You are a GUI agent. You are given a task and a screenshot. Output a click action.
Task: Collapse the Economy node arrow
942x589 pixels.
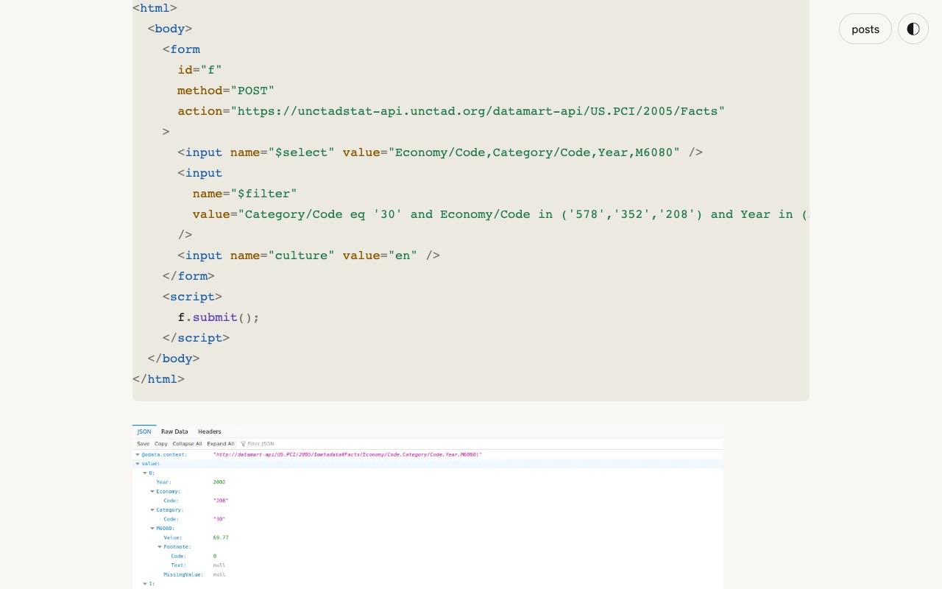152,491
